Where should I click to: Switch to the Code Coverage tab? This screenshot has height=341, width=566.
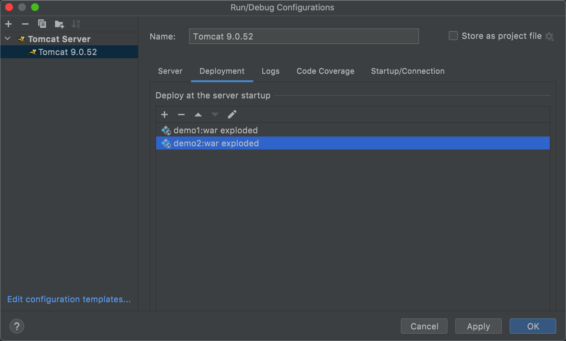[x=325, y=71]
